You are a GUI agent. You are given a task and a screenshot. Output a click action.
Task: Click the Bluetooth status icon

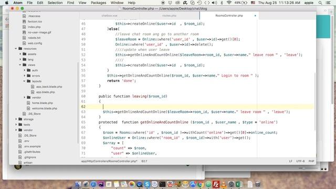222,3
